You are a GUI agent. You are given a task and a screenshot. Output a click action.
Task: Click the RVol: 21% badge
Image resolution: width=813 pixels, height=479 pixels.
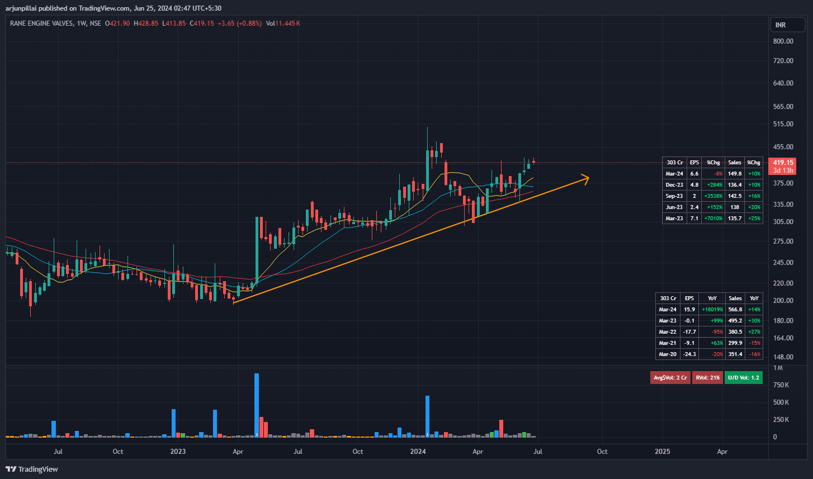coord(707,378)
